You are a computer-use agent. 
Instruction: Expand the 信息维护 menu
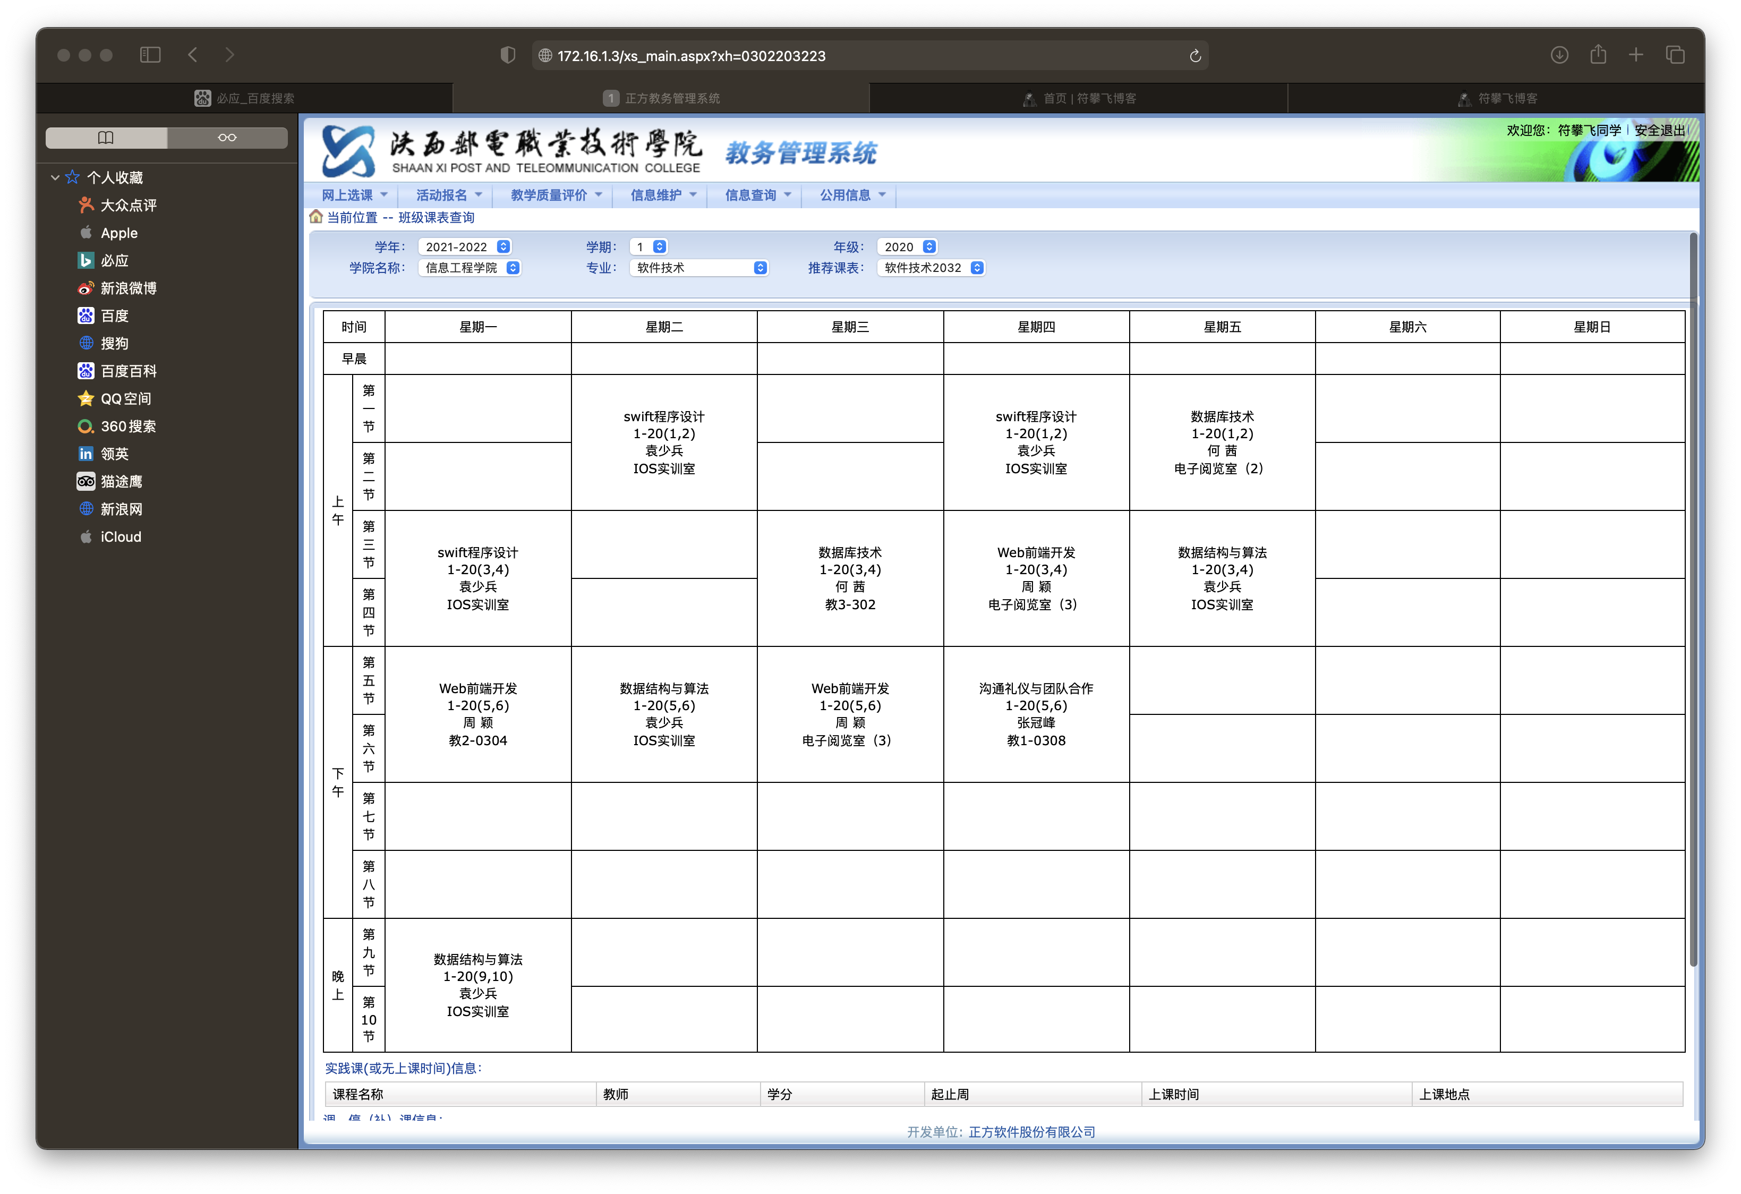(x=663, y=195)
